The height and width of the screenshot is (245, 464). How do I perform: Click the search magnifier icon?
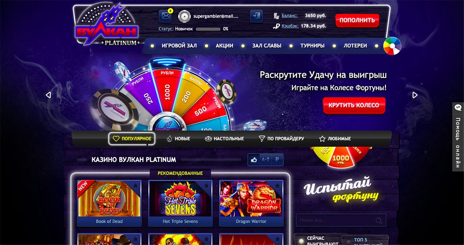[x=379, y=221]
